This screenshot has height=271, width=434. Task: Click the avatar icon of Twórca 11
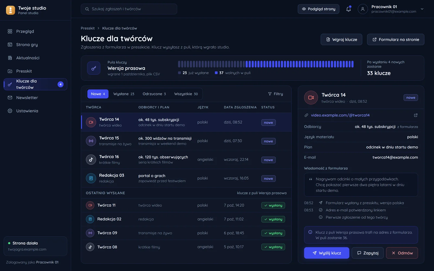pos(90,205)
